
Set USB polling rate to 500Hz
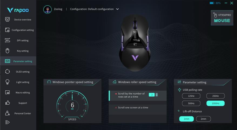(x=191, y=103)
